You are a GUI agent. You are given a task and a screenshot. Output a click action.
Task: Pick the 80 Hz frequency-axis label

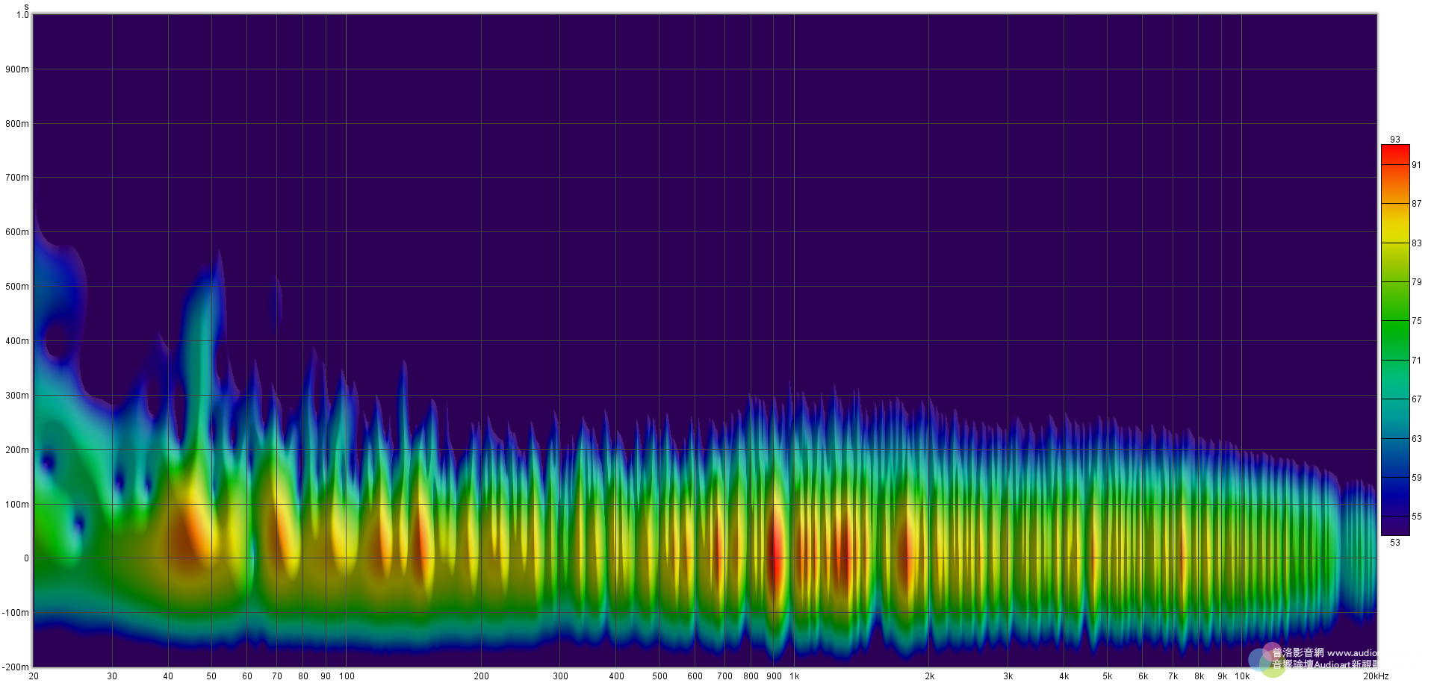pyautogui.click(x=303, y=676)
